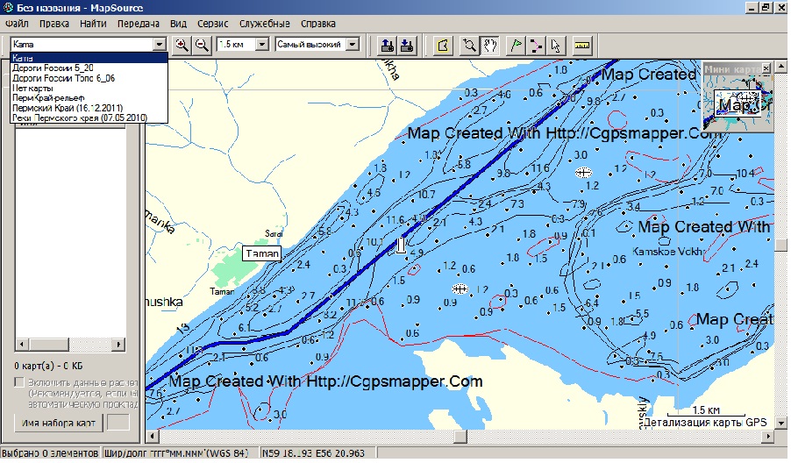791x463 pixels.
Task: Close the mini map overview panel
Action: [x=765, y=68]
